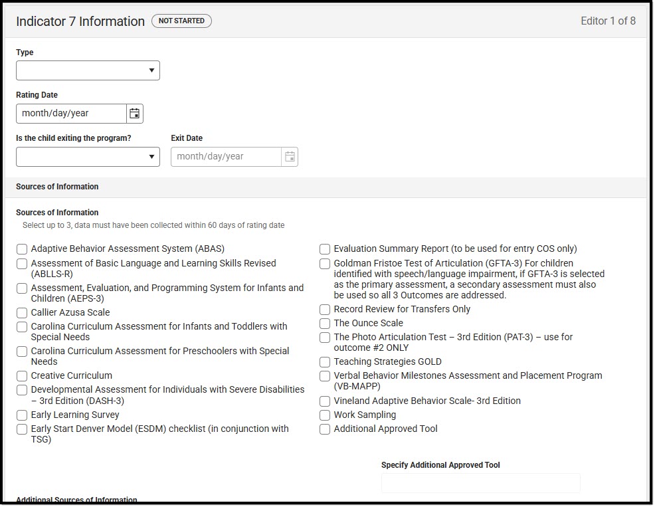Tick Early Learning Survey checkbox
655x507 pixels.
point(22,415)
